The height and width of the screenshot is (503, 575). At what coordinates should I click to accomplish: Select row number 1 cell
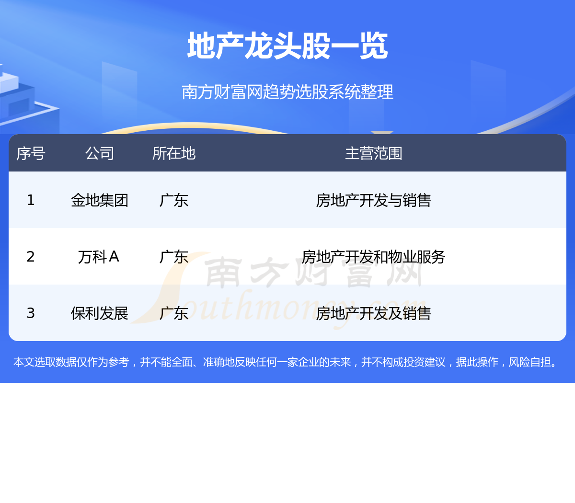tap(31, 200)
